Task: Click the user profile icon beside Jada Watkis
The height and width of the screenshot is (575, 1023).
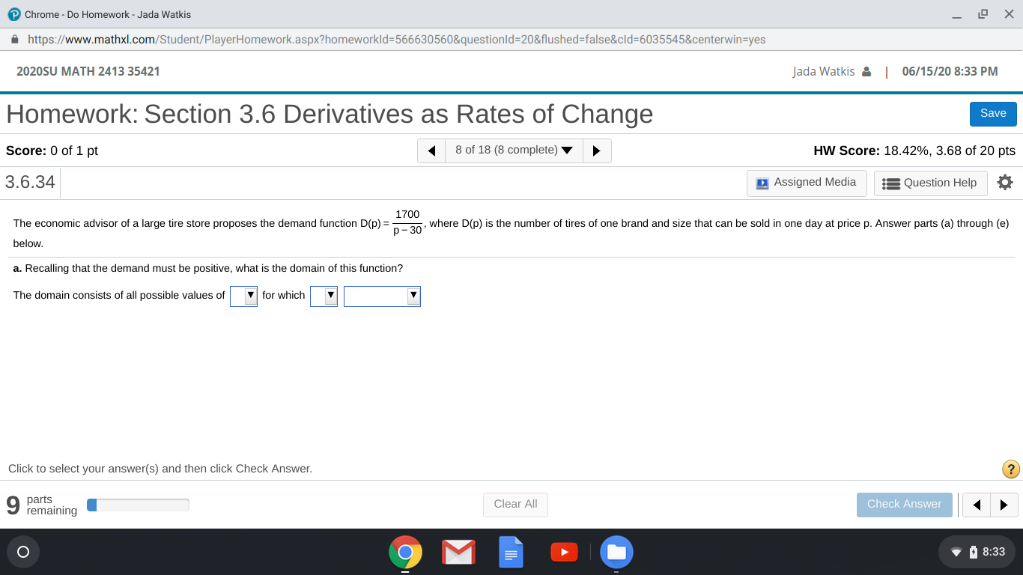Action: [x=866, y=72]
